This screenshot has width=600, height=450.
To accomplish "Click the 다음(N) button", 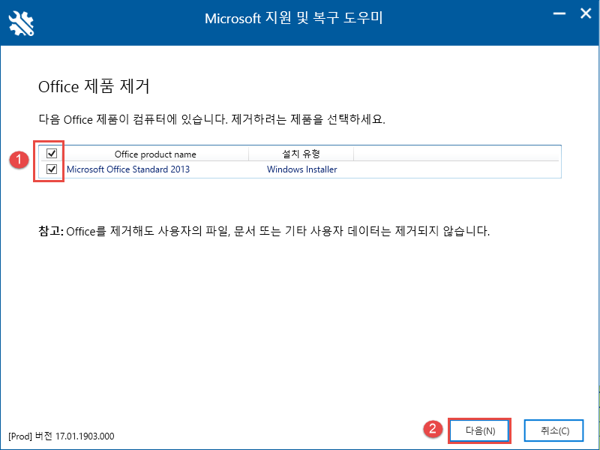I will click(x=480, y=430).
